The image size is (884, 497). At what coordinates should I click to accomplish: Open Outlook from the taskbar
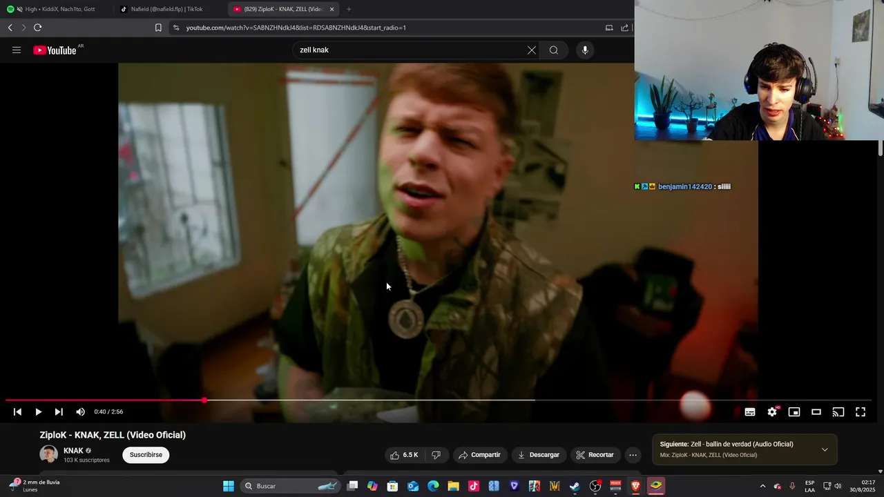413,486
